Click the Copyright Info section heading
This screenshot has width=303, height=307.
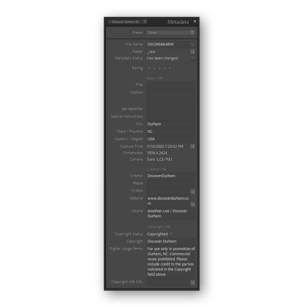point(159,227)
